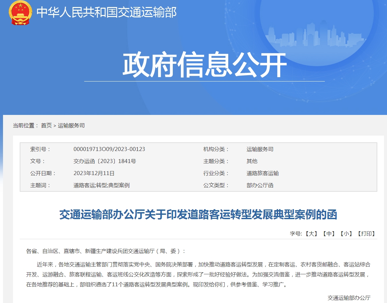Click the 主题词 label

point(40,185)
